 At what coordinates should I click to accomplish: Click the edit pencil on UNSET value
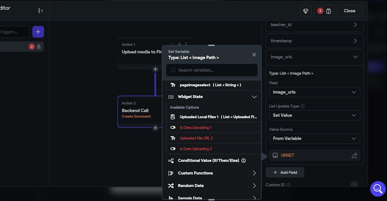tap(354, 155)
